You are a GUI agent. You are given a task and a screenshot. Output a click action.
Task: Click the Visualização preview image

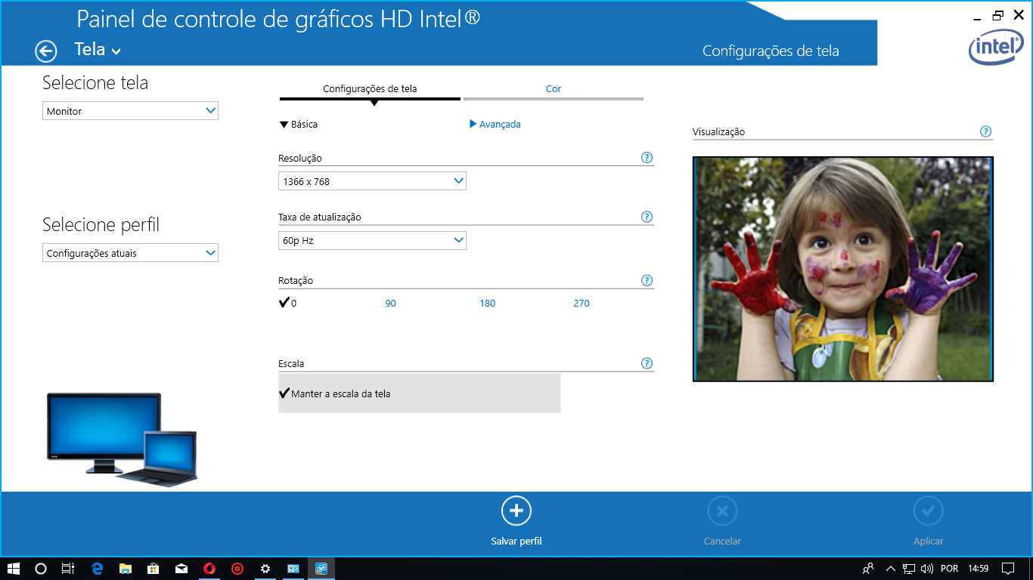click(x=843, y=269)
